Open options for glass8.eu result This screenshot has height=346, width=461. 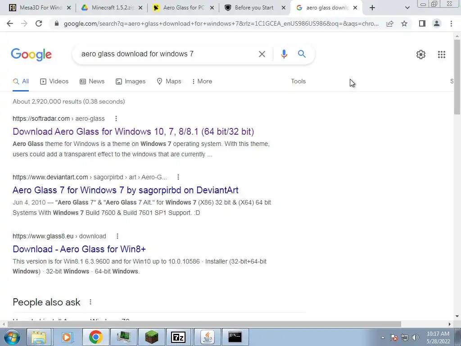point(118,236)
